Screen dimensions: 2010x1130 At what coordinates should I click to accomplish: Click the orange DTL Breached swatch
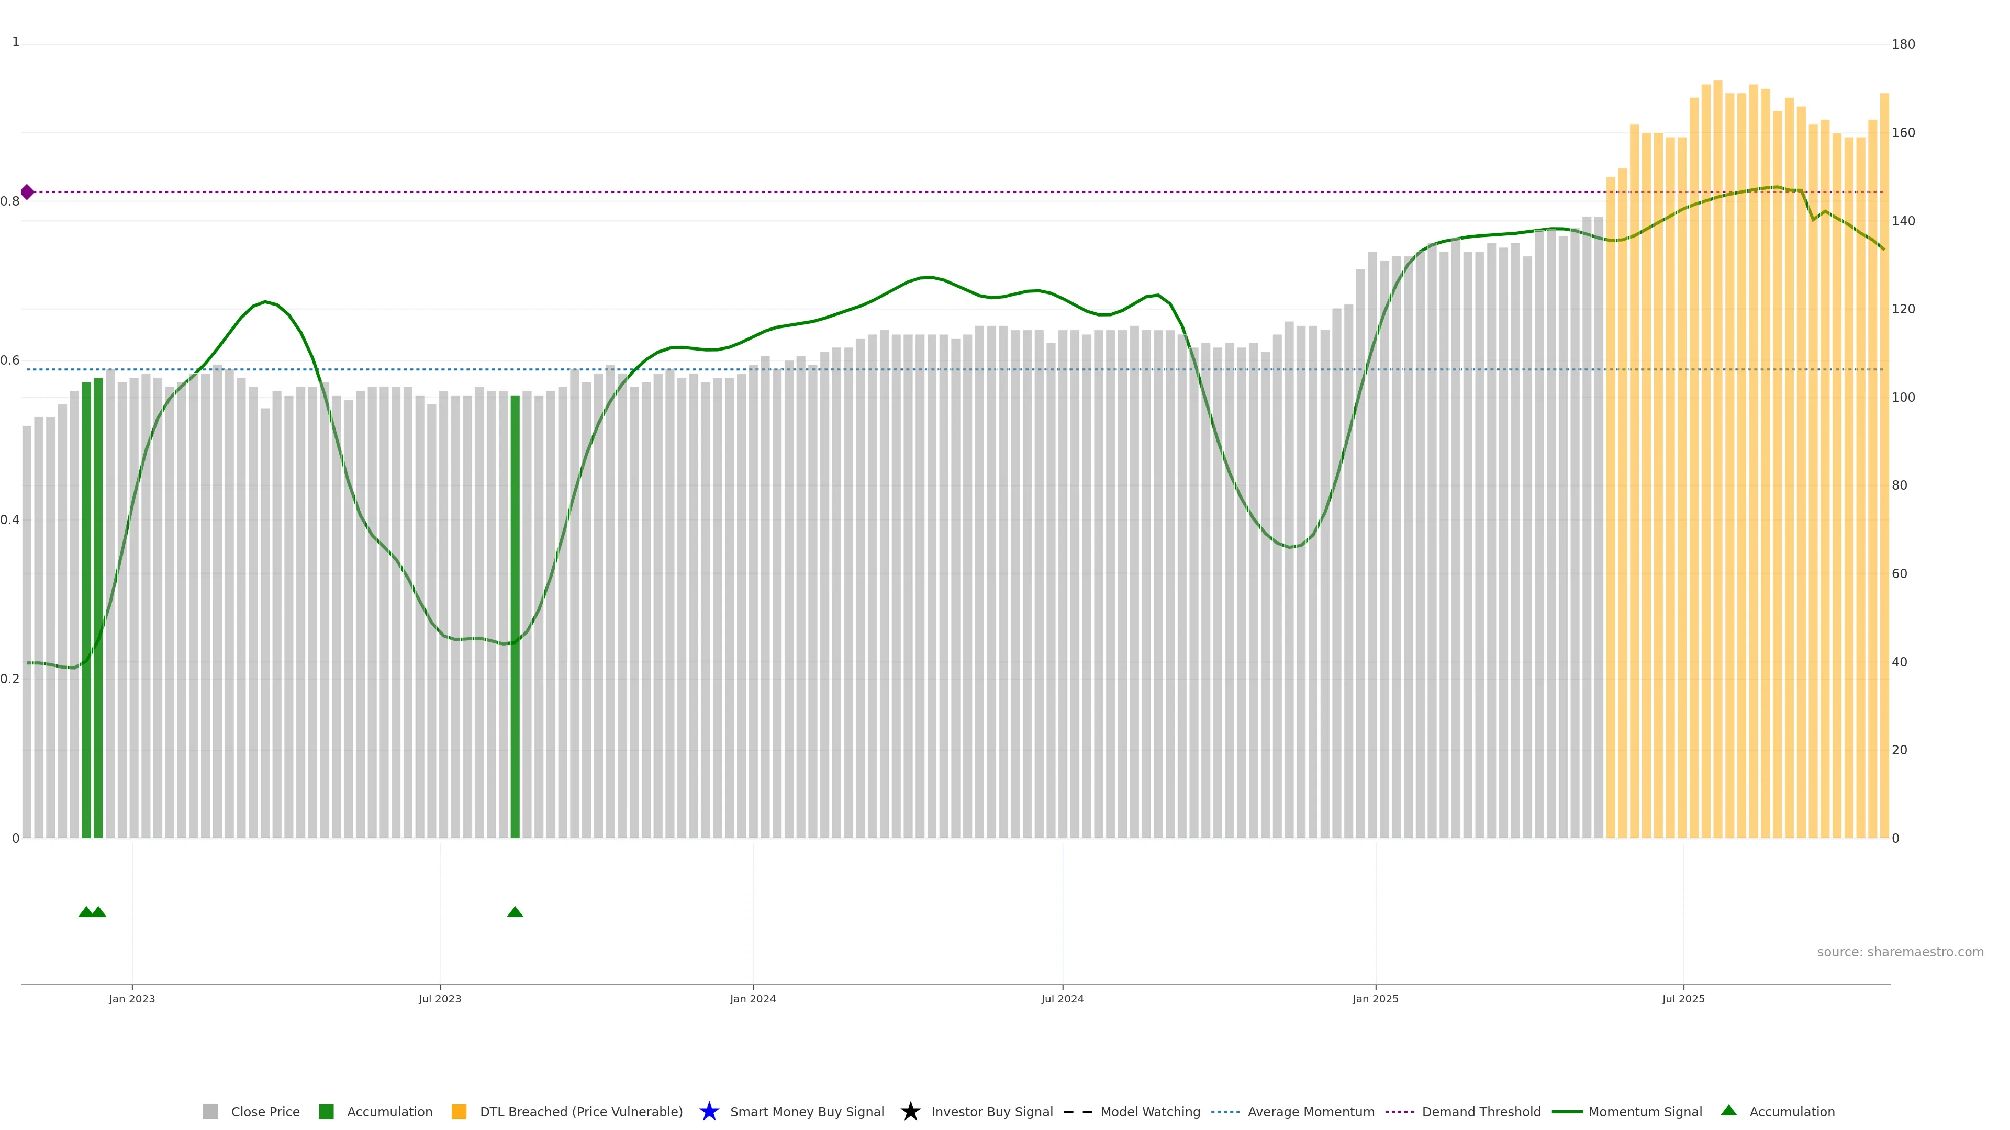[x=459, y=1111]
